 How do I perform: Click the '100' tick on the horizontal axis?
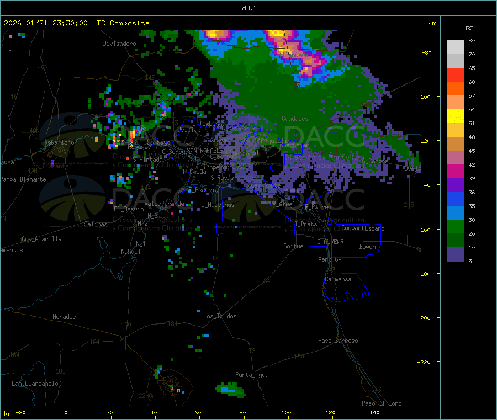pos(286,412)
